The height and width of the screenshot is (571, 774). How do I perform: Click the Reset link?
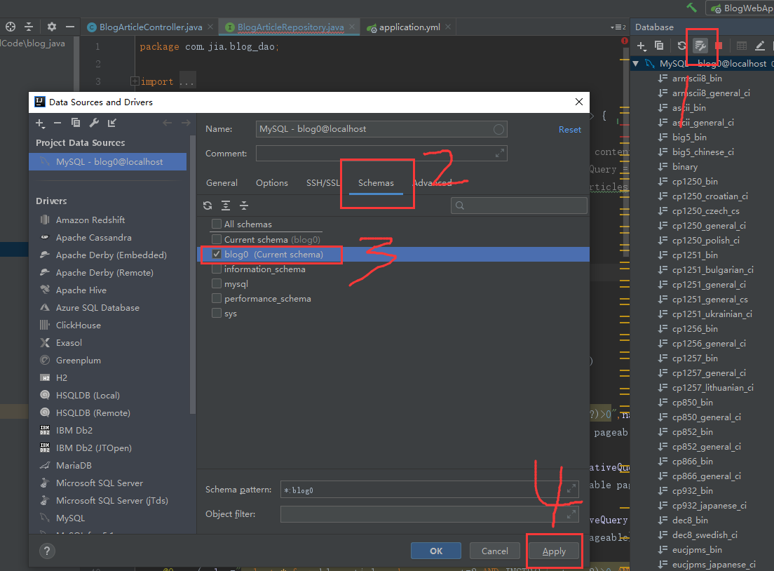(x=570, y=129)
